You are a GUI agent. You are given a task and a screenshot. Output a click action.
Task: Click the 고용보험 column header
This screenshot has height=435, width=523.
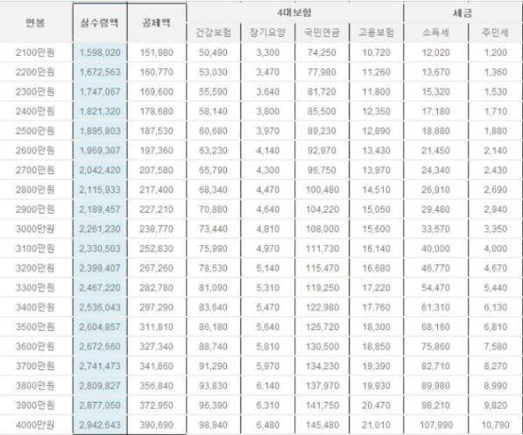tap(376, 32)
